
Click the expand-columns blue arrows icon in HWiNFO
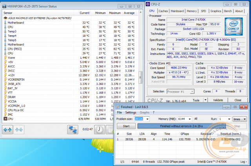tap(7, 130)
